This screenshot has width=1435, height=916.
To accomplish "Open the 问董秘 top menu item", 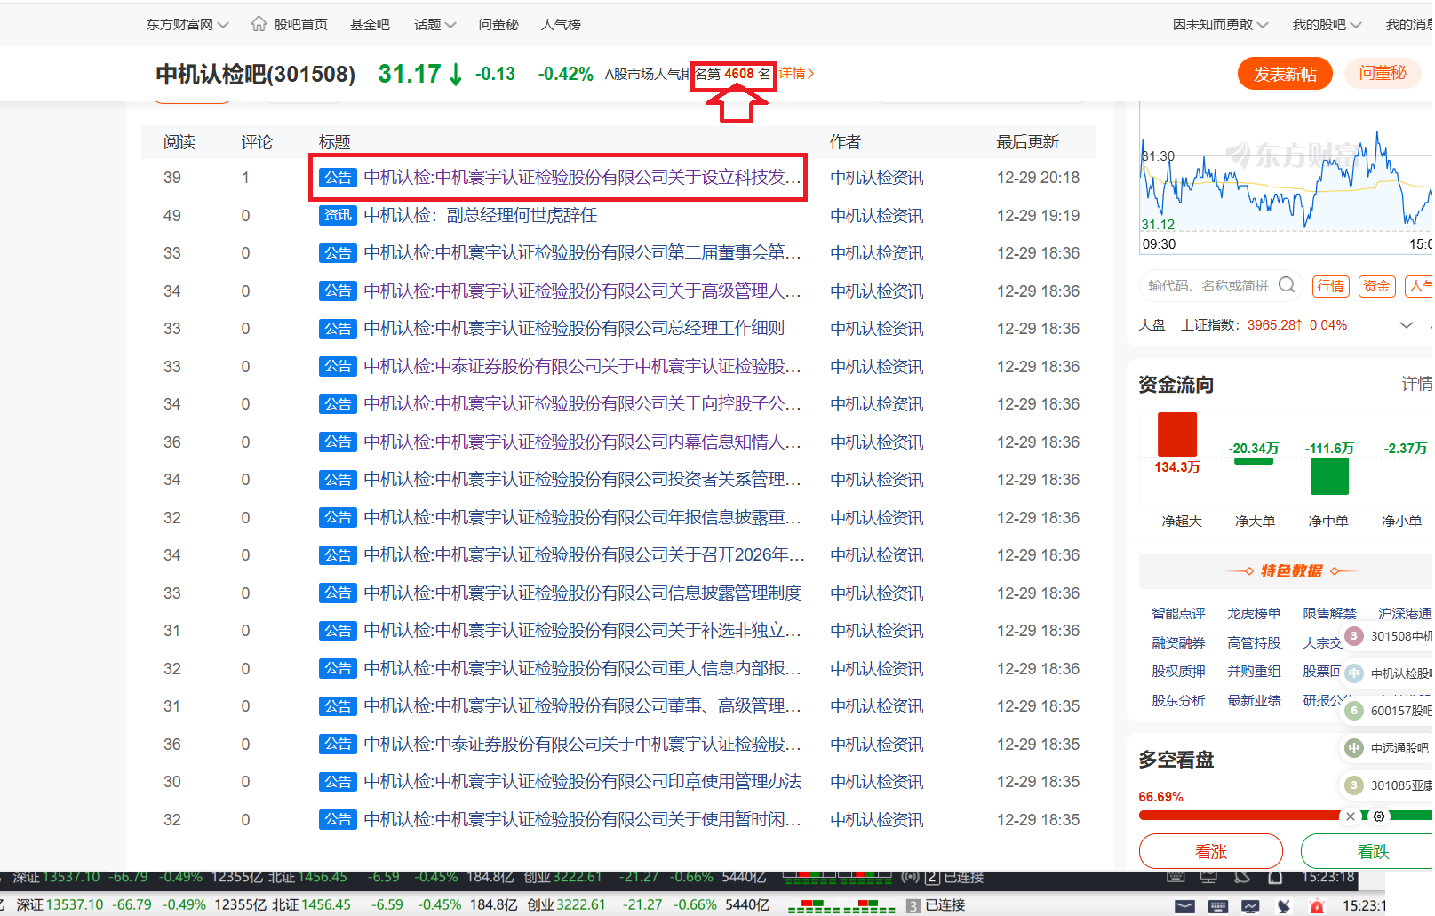I will click(x=498, y=25).
